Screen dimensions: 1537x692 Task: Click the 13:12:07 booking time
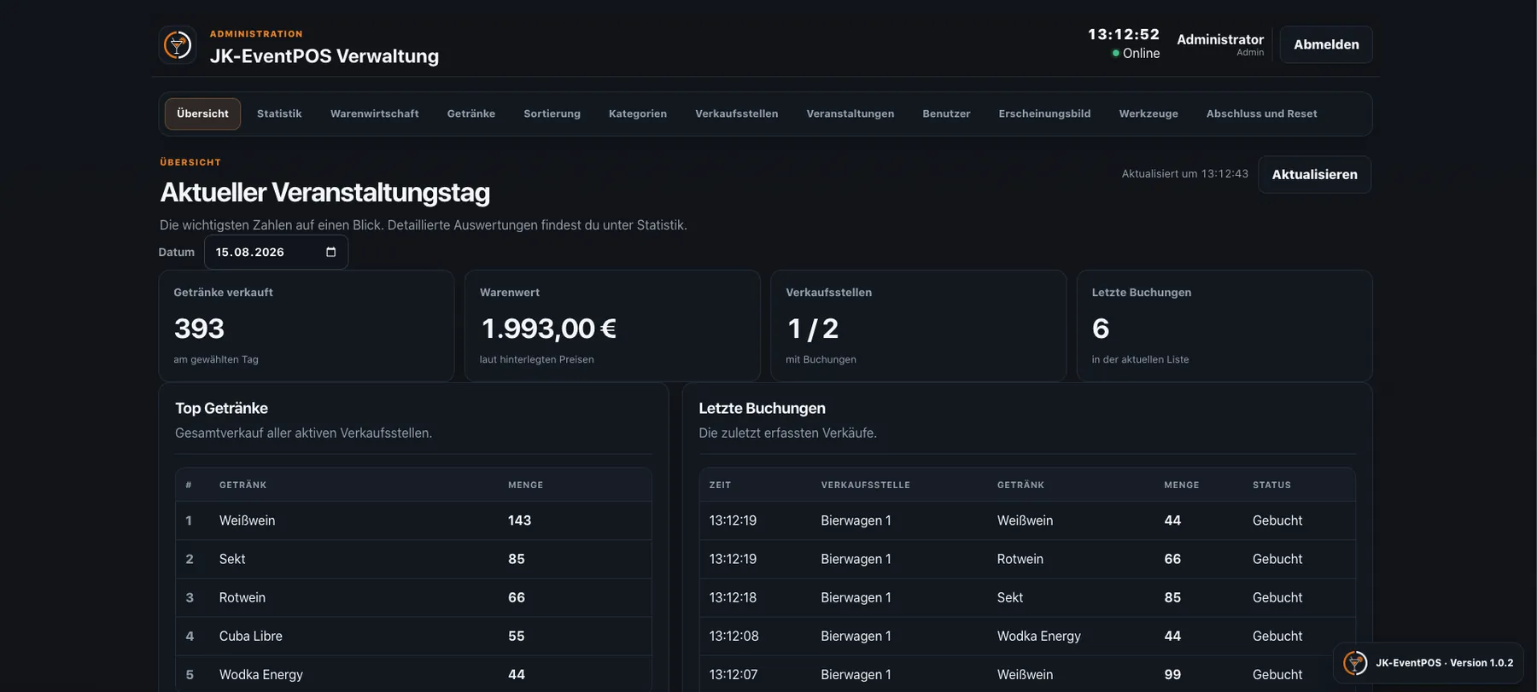coord(733,674)
